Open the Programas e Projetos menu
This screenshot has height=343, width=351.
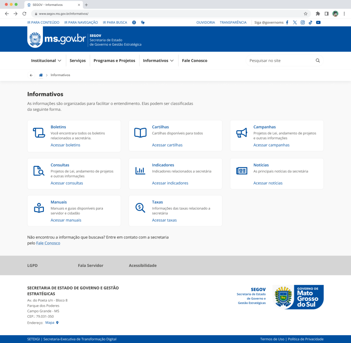114,61
